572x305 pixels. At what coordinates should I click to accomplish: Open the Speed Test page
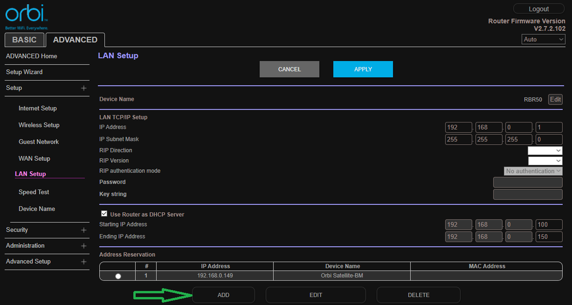(x=34, y=192)
